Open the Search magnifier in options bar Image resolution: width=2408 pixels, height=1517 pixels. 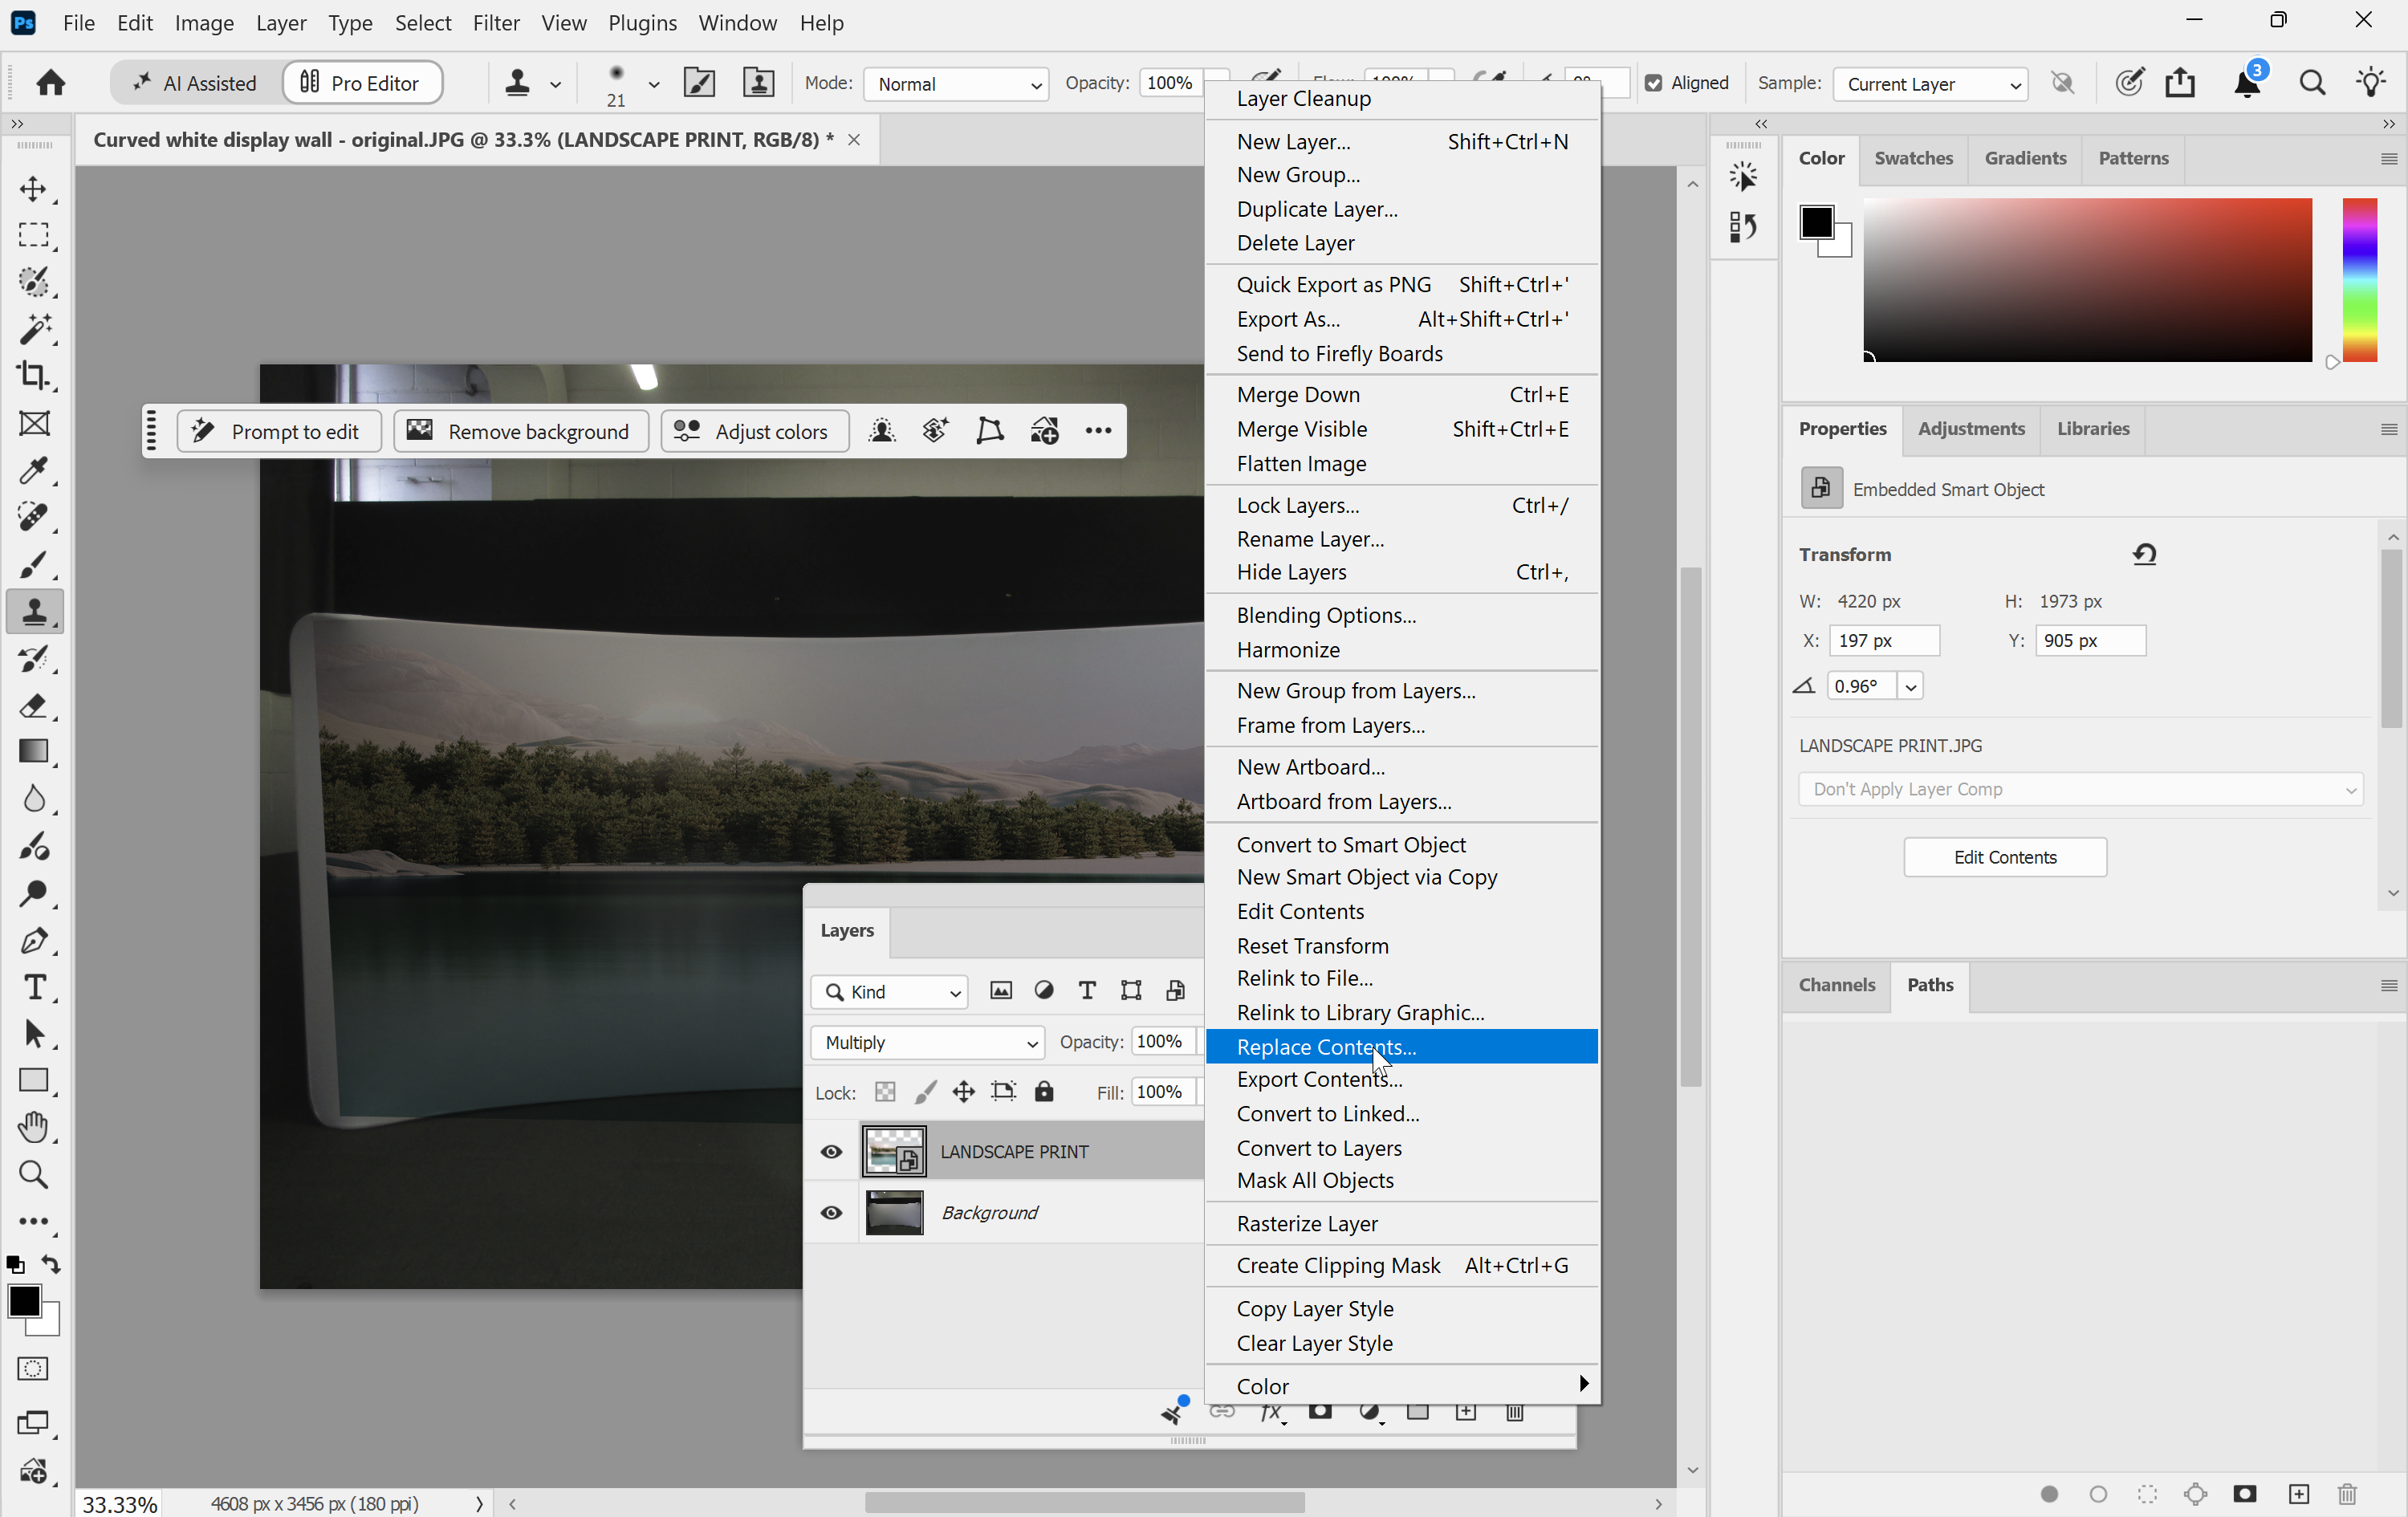[2312, 83]
